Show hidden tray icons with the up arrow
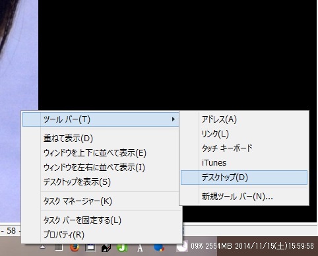This screenshot has width=318, height=256. pyautogui.click(x=43, y=247)
